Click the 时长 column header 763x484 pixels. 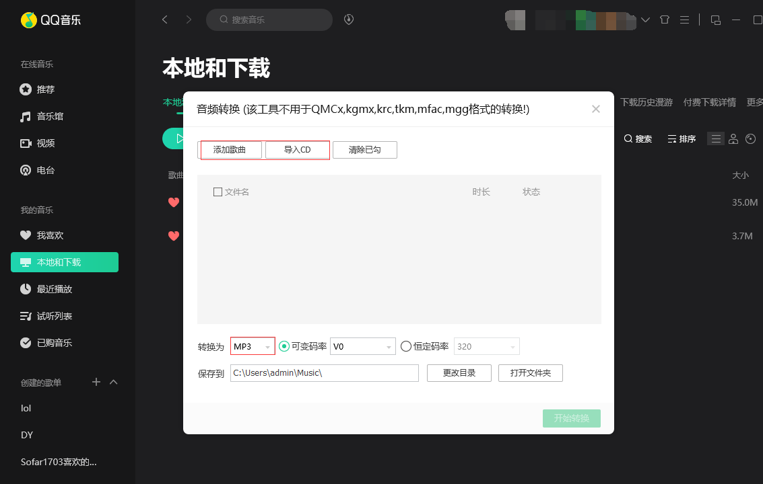481,192
